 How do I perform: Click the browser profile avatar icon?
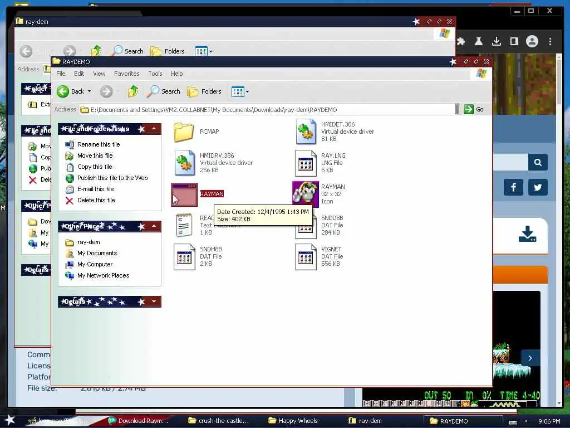(x=532, y=41)
